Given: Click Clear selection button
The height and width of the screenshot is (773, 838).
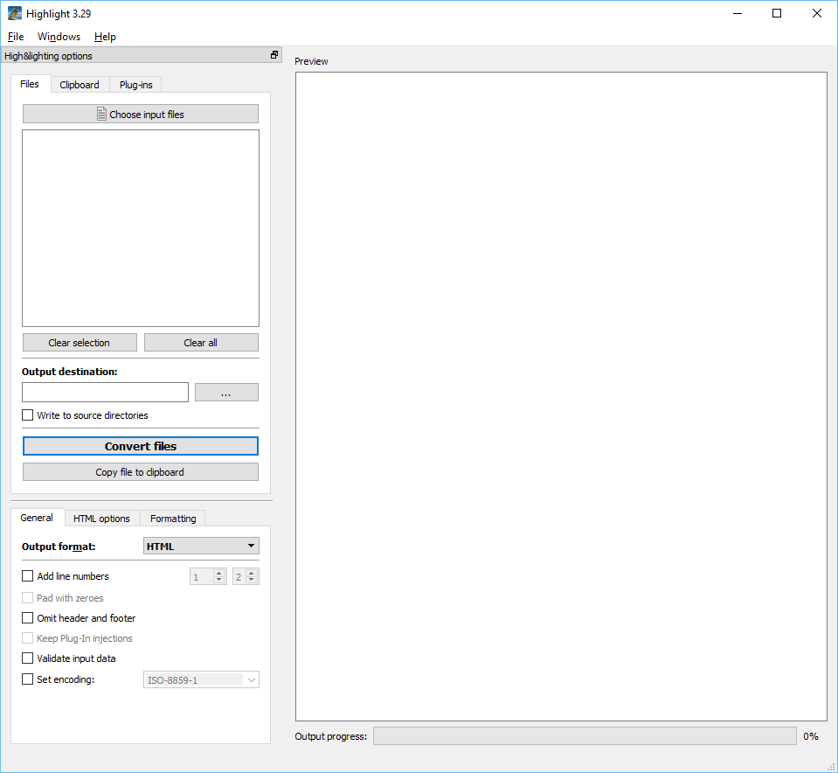Looking at the screenshot, I should [x=80, y=343].
